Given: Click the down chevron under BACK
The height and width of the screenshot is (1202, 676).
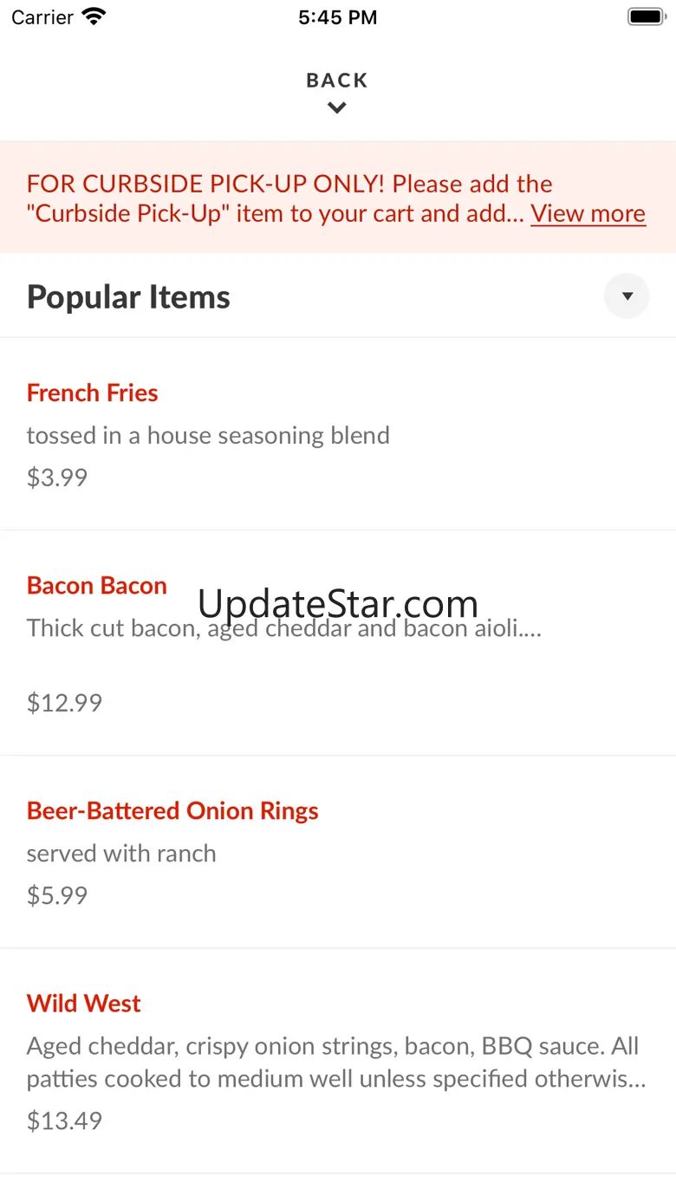Looking at the screenshot, I should [337, 108].
